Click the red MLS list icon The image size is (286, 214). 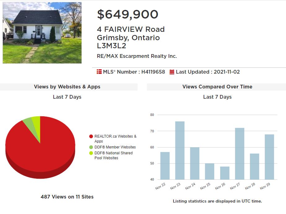click(x=99, y=72)
